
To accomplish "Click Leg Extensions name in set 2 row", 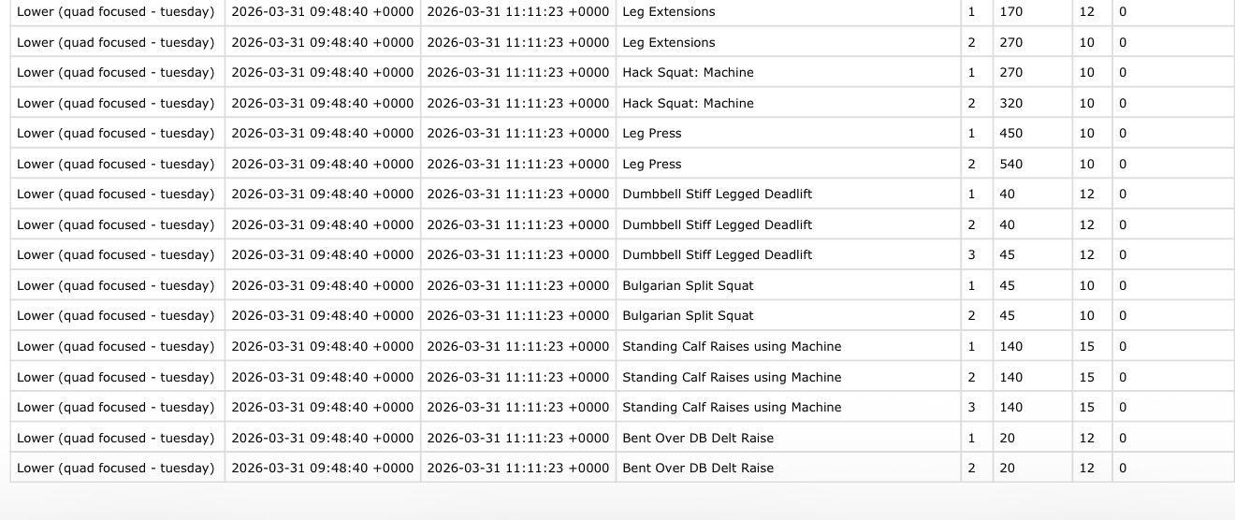I will click(x=668, y=42).
